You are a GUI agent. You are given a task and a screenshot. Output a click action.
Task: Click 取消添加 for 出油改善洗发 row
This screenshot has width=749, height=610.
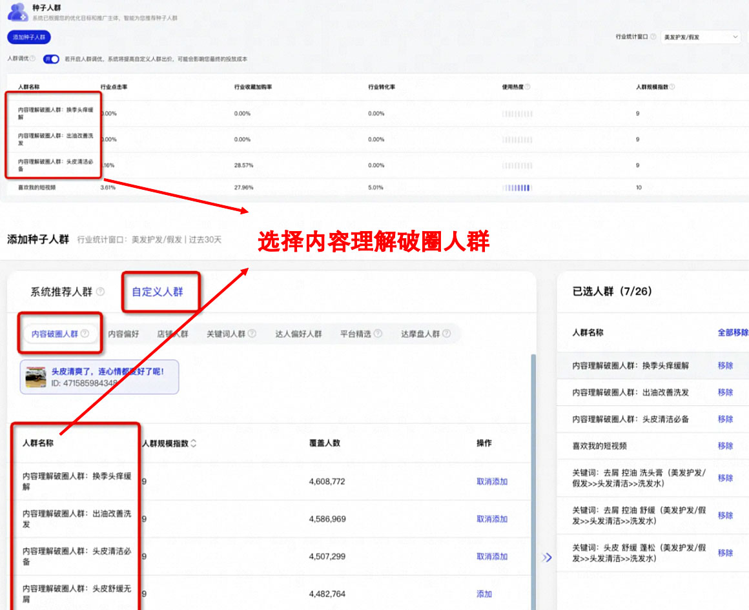coord(492,519)
